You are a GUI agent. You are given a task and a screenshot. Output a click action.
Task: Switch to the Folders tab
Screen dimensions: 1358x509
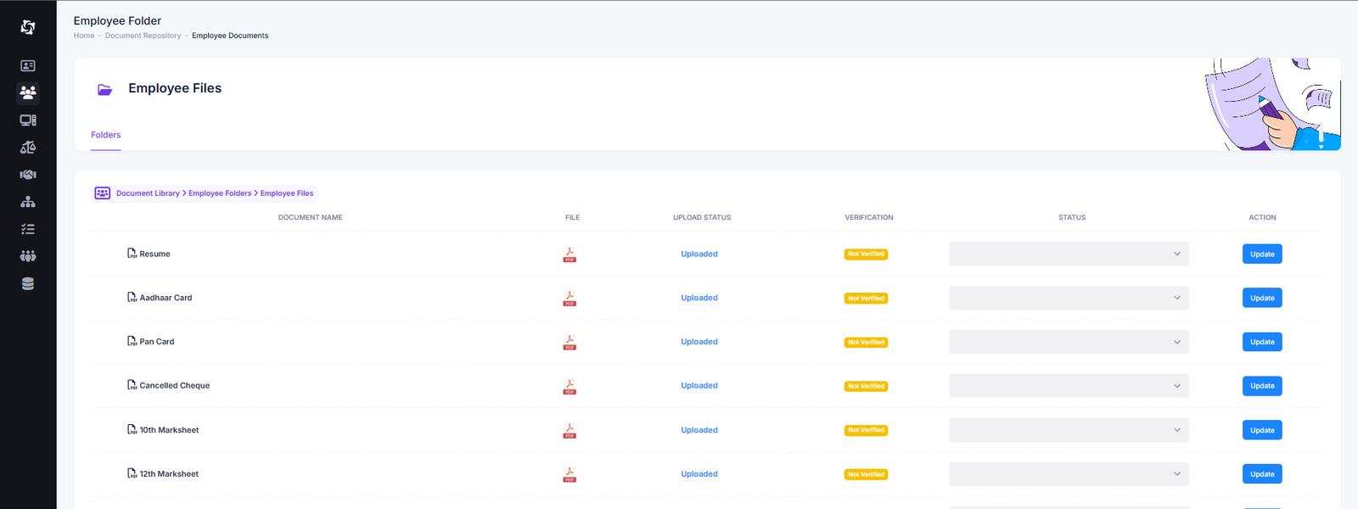106,135
